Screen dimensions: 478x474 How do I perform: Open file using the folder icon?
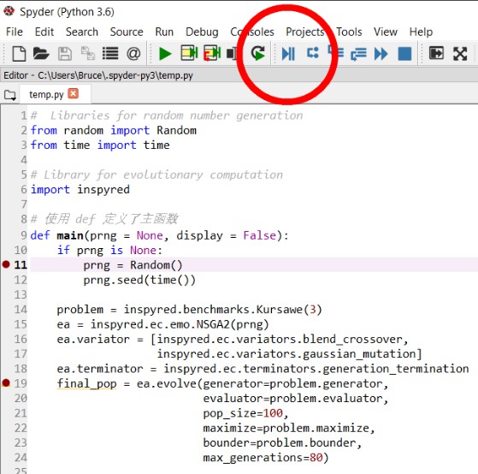tap(41, 54)
